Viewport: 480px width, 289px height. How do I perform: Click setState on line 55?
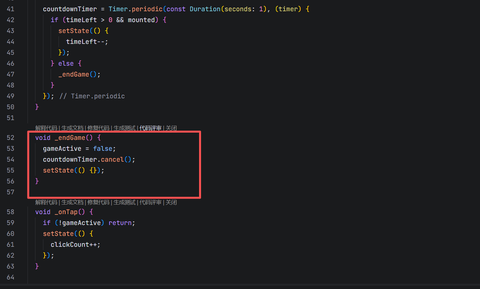coord(58,170)
